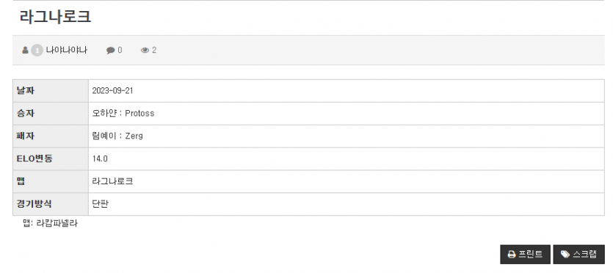Click the comment count 0
This screenshot has height=273, width=613.
tap(120, 51)
